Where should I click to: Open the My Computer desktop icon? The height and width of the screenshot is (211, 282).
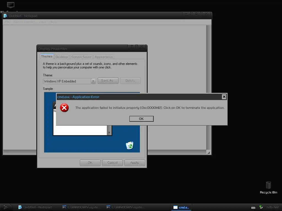click(10, 5)
